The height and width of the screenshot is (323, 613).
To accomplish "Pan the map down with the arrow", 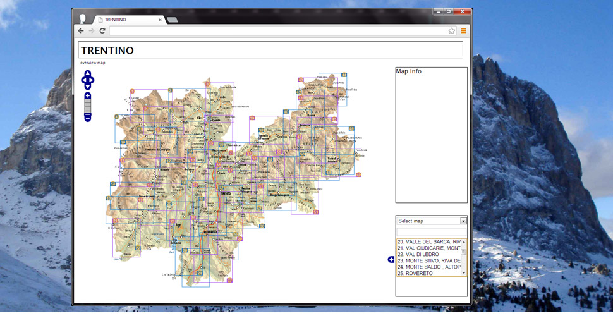I will click(x=88, y=87).
